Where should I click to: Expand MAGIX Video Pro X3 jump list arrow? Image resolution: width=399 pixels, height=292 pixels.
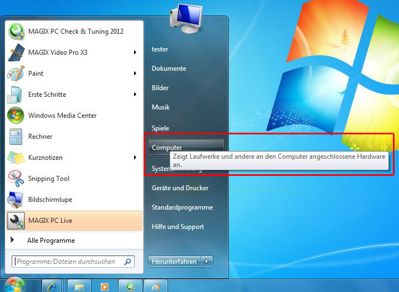135,53
